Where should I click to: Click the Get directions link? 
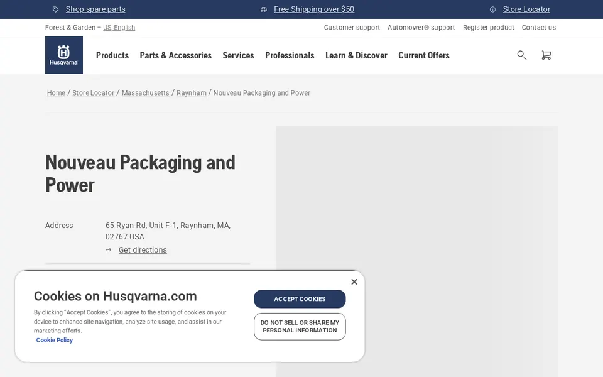[x=143, y=250]
